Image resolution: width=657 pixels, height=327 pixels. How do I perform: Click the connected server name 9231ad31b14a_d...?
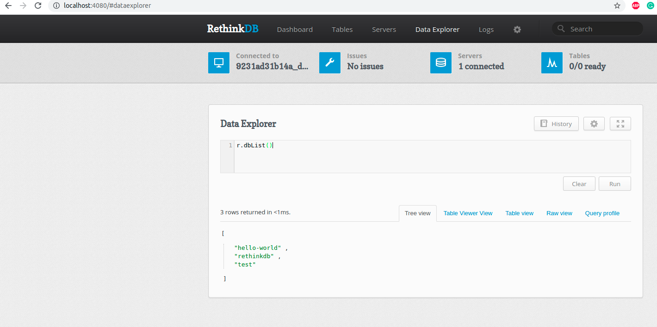click(272, 67)
